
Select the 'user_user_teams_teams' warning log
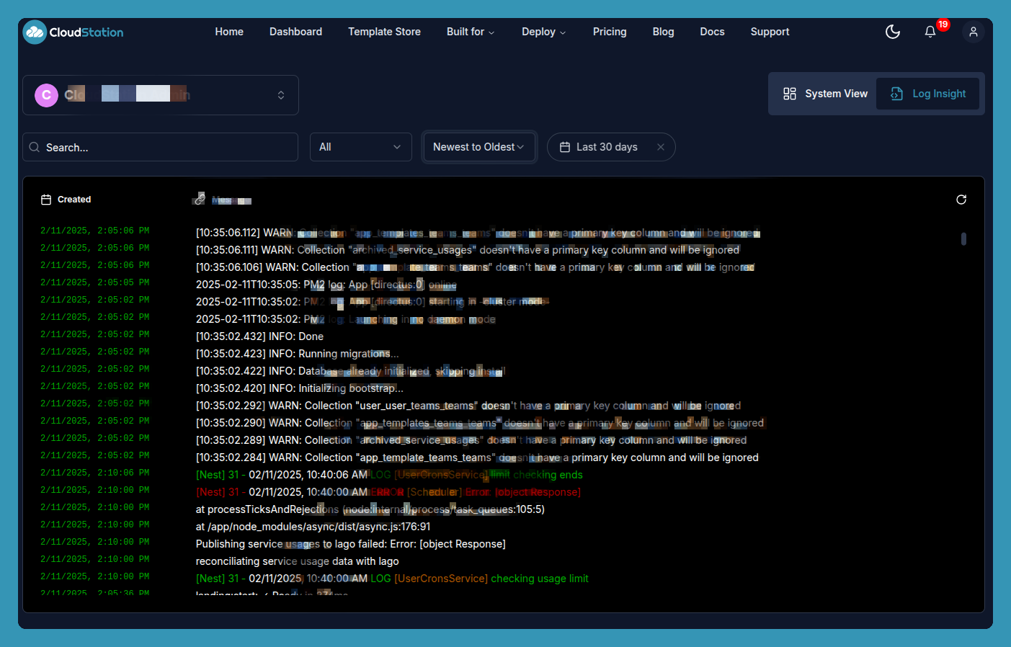[468, 406]
